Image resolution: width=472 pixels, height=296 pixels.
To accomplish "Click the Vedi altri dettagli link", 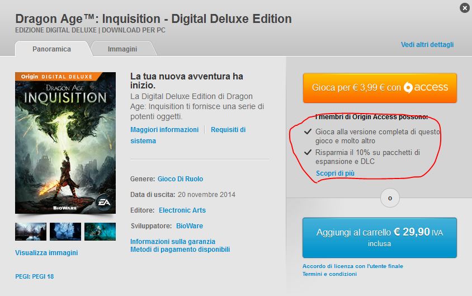I will pos(427,45).
